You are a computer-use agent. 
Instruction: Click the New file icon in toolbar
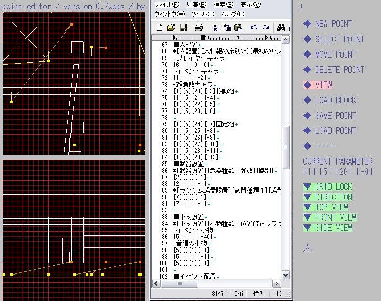(x=160, y=28)
